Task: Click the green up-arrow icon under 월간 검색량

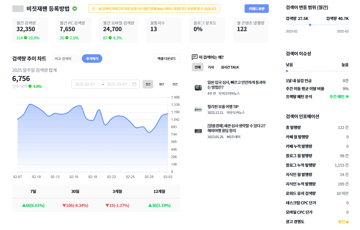Action: coord(25,38)
